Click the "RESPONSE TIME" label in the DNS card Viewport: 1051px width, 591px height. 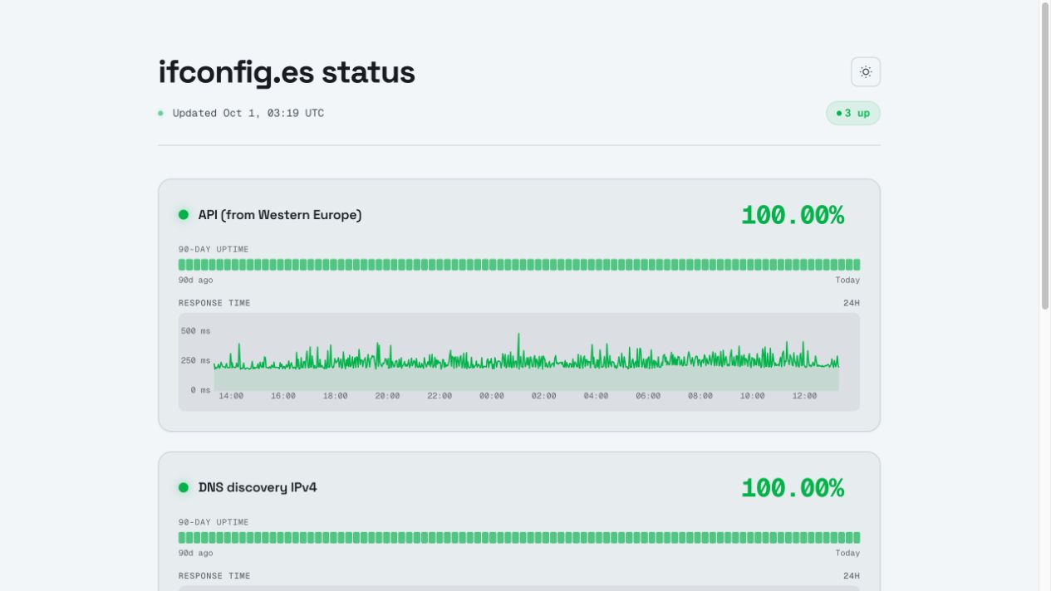pos(214,576)
